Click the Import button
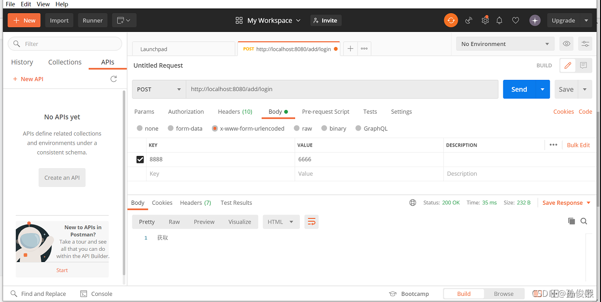Viewport: 601px width, 302px height. pos(59,20)
